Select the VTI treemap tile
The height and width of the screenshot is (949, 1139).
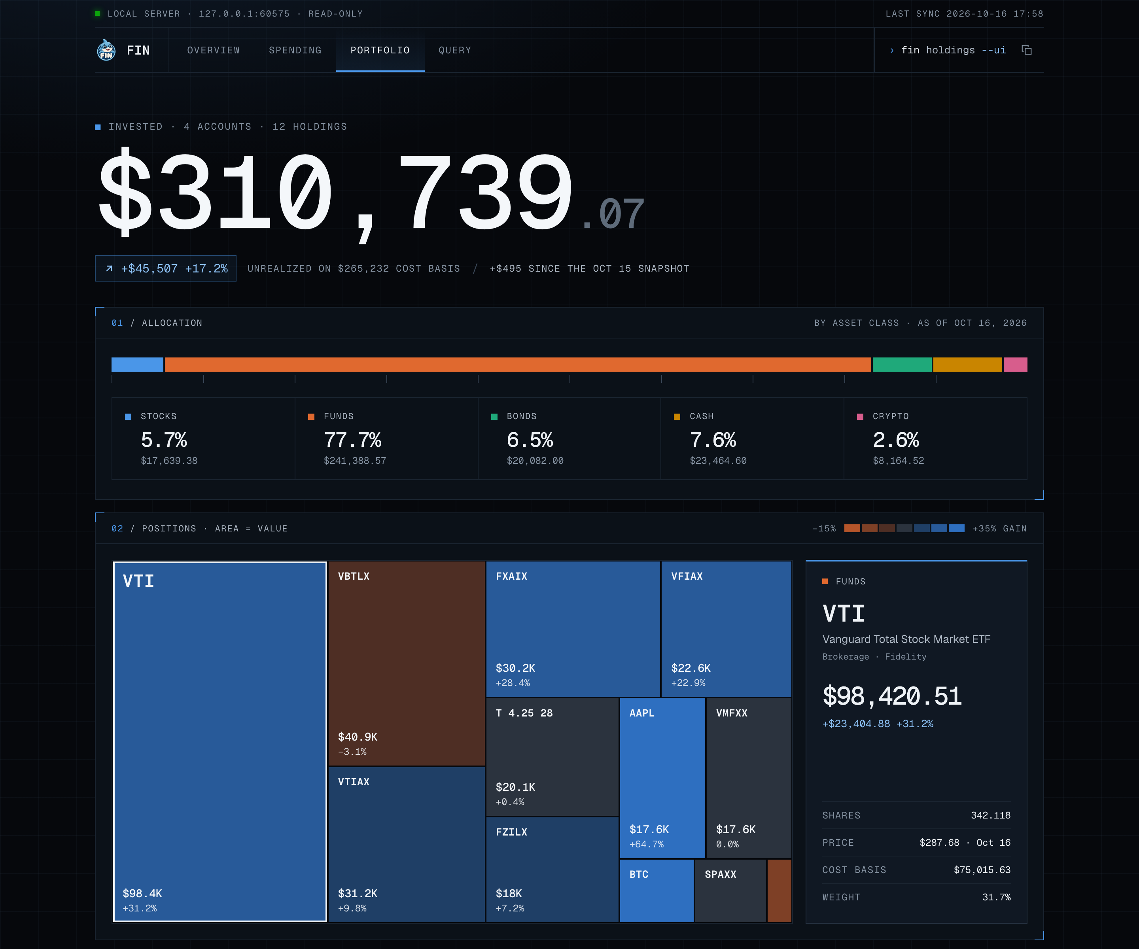pos(219,741)
